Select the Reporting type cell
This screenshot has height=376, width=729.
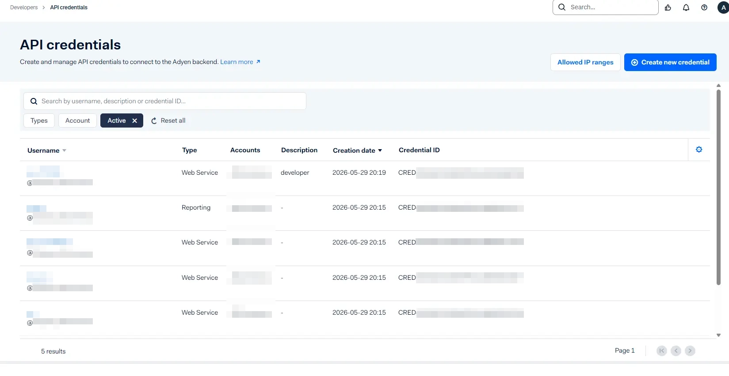(196, 207)
